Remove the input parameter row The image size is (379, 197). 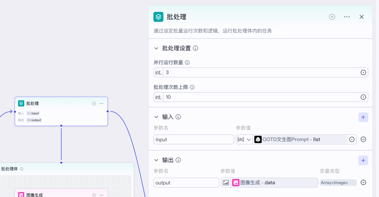pos(363,139)
